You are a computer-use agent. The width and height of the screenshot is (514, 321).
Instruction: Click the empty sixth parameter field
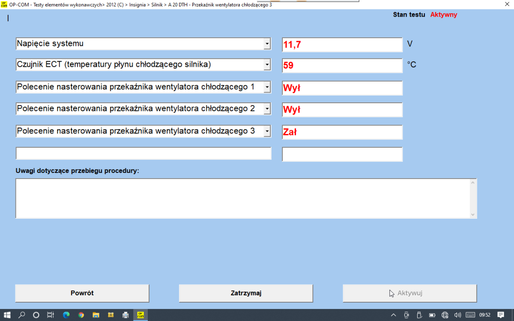(x=143, y=153)
